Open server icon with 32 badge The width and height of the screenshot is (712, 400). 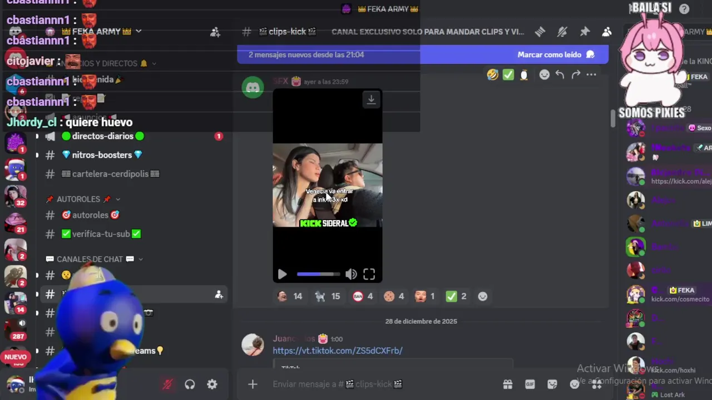tap(15, 196)
